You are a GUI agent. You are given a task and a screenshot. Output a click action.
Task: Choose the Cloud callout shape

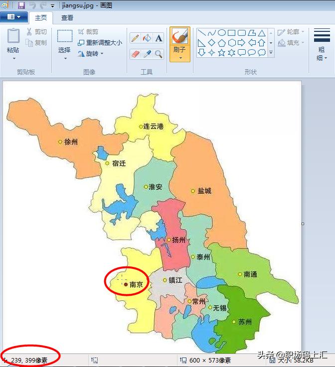click(262, 53)
